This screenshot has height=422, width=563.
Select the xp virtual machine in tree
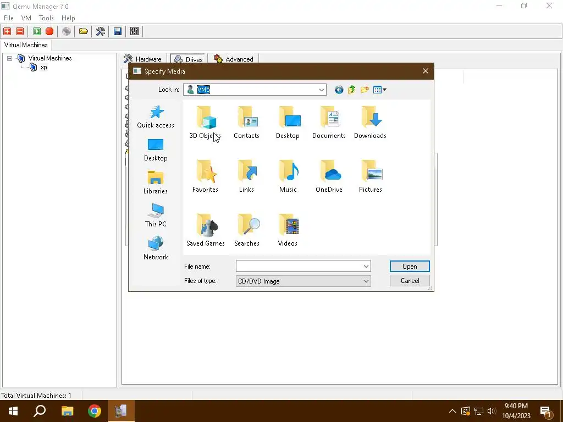tap(43, 67)
